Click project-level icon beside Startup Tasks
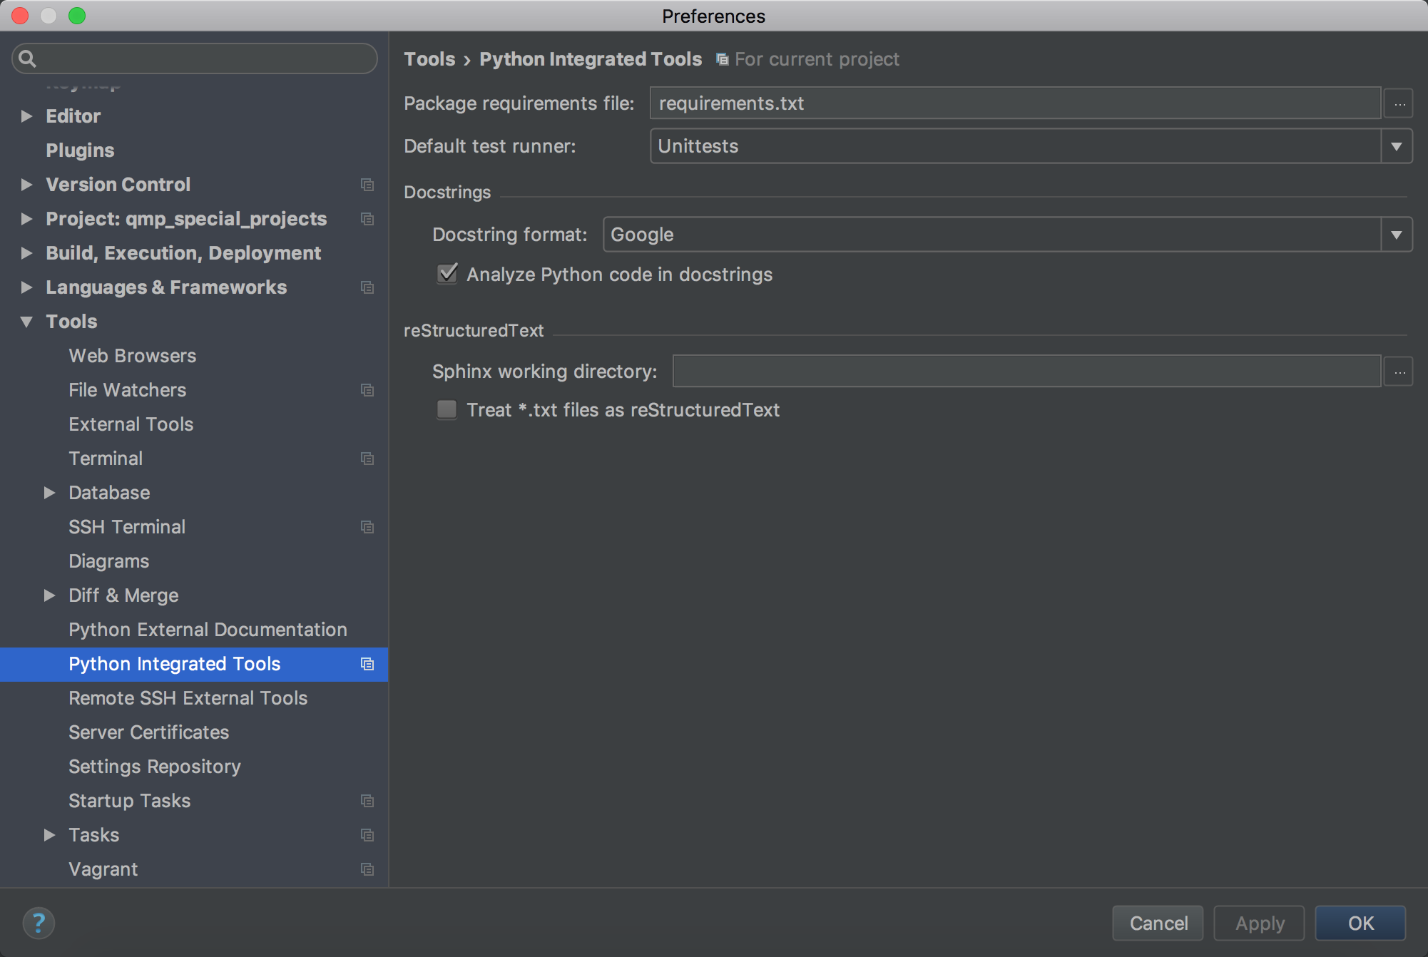Image resolution: width=1428 pixels, height=957 pixels. tap(367, 801)
